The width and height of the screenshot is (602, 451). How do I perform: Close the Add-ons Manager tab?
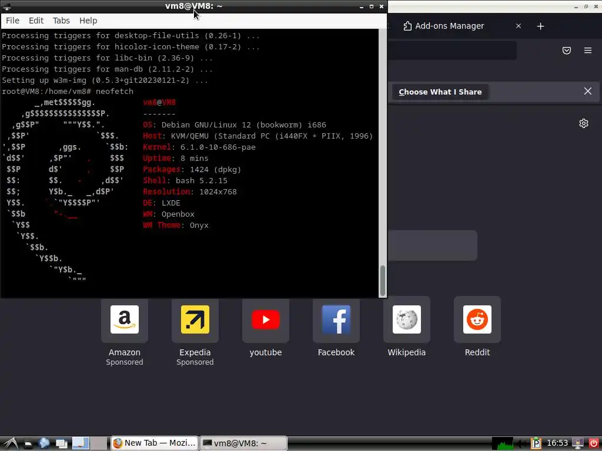tap(519, 26)
